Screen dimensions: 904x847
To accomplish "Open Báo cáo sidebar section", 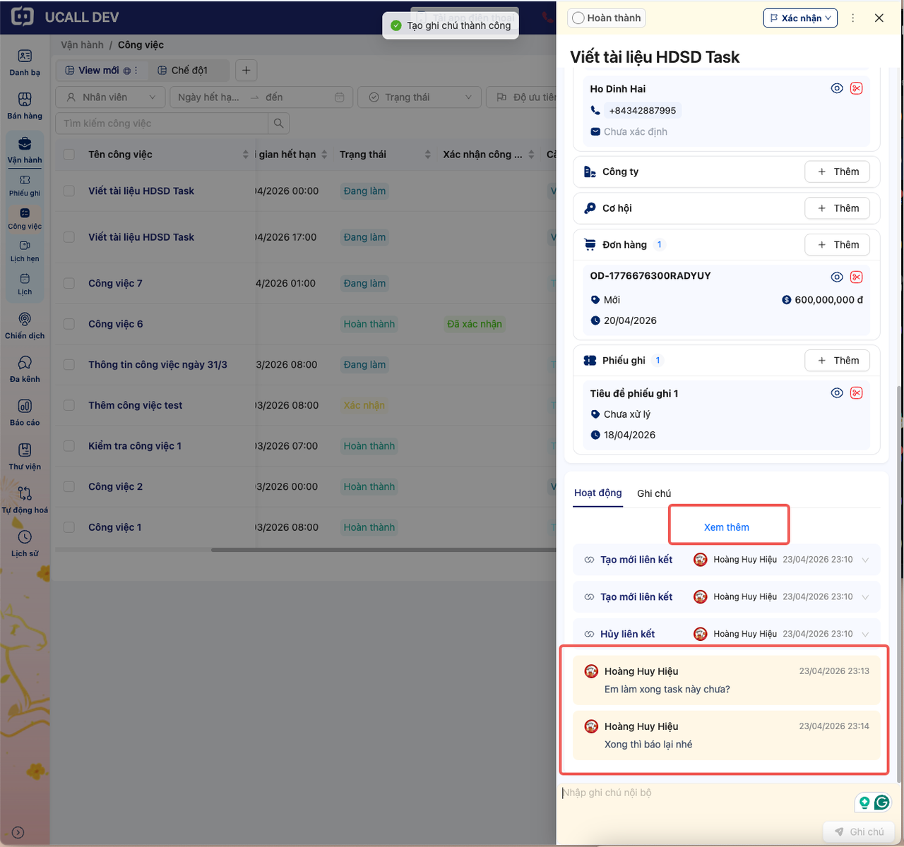I will 25,413.
